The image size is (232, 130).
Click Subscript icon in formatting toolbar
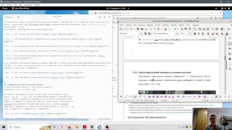pos(217,34)
